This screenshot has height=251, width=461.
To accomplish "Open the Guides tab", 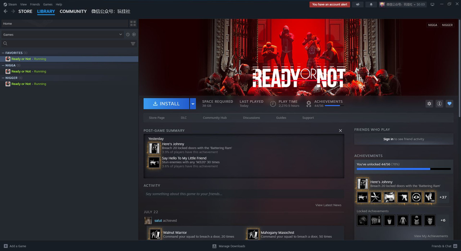I will click(x=281, y=118).
